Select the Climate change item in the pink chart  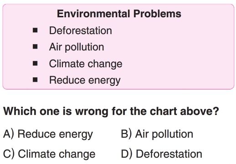pos(86,64)
